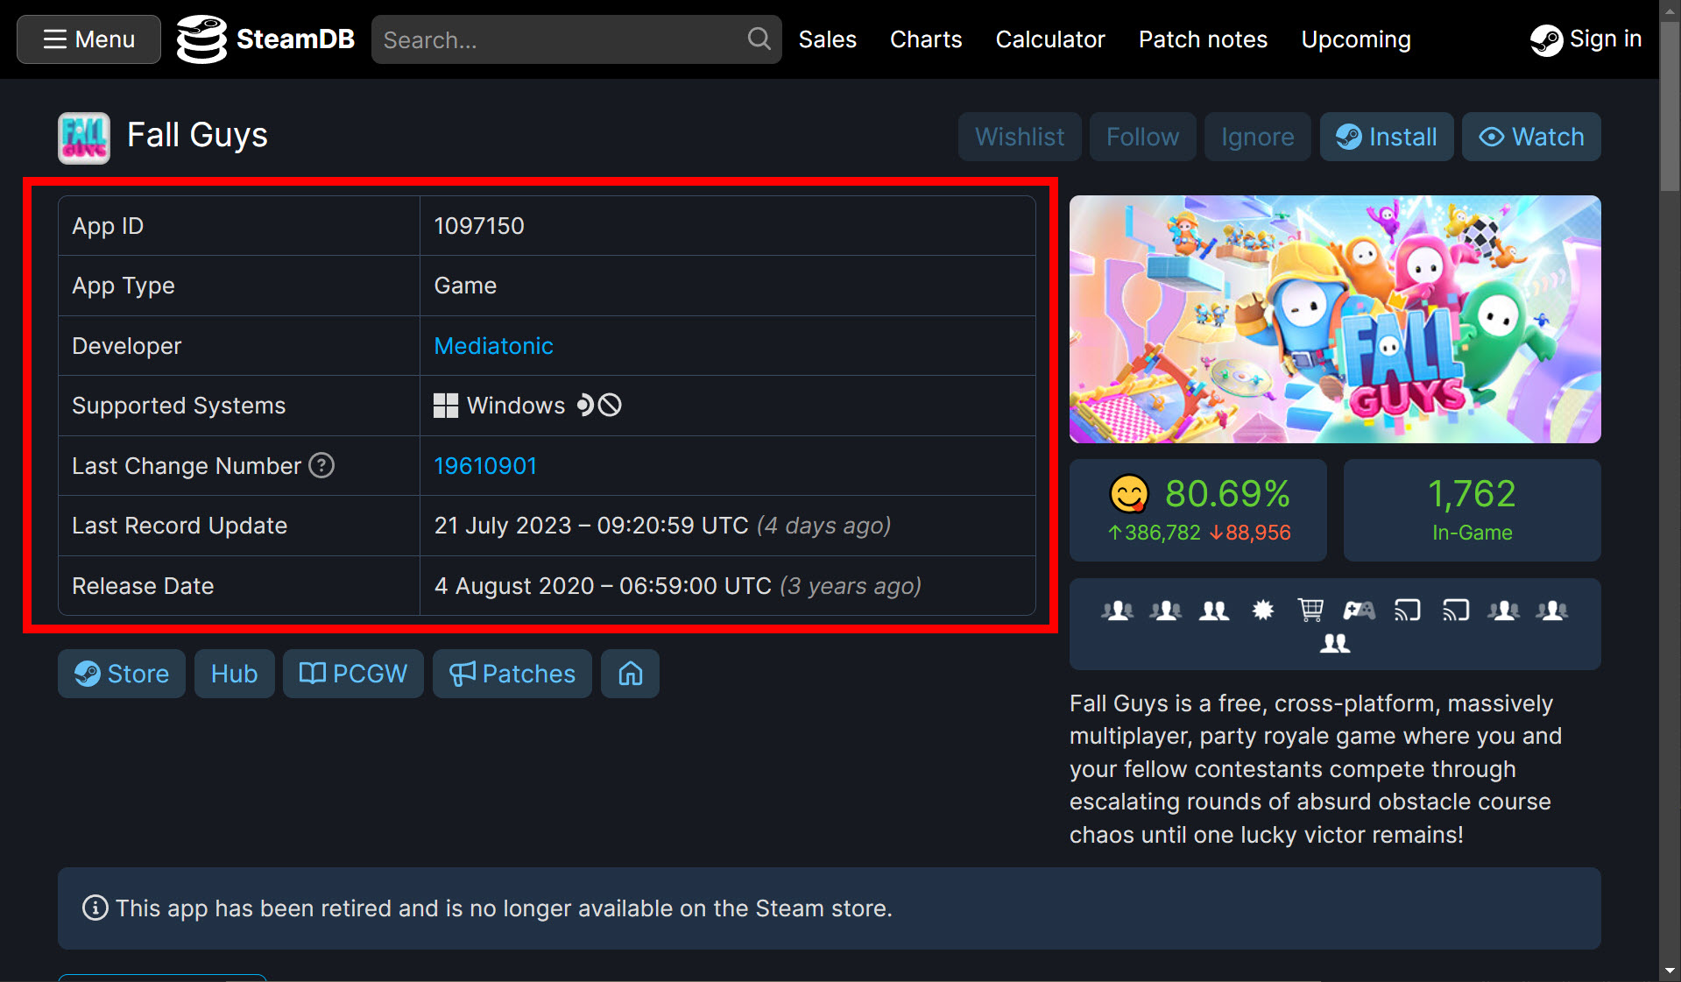Open the Patches button

click(512, 674)
